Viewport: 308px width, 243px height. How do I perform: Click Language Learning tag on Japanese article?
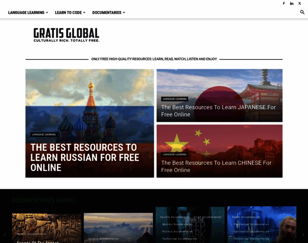(175, 99)
